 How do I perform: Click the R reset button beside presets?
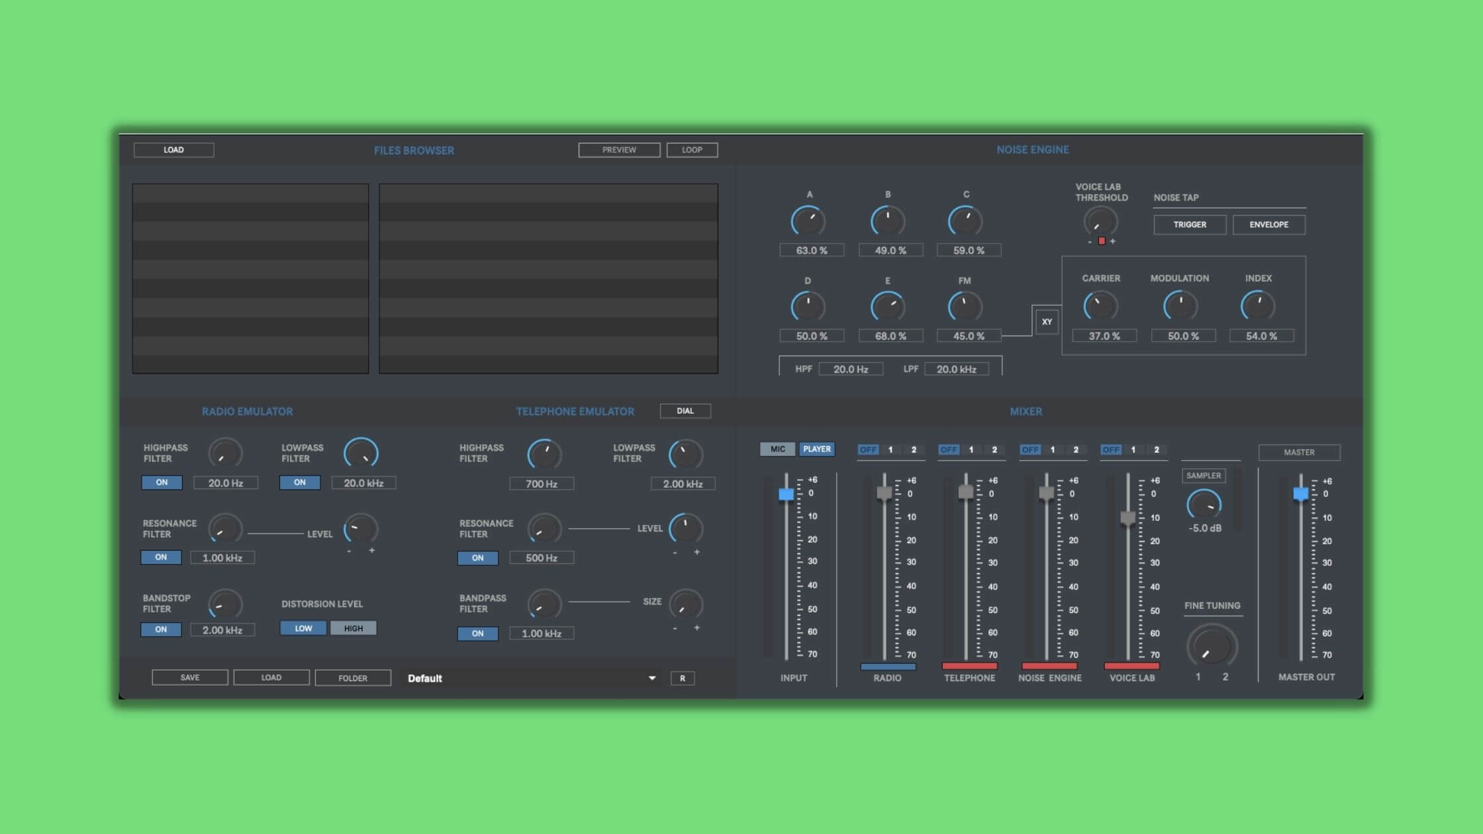683,678
